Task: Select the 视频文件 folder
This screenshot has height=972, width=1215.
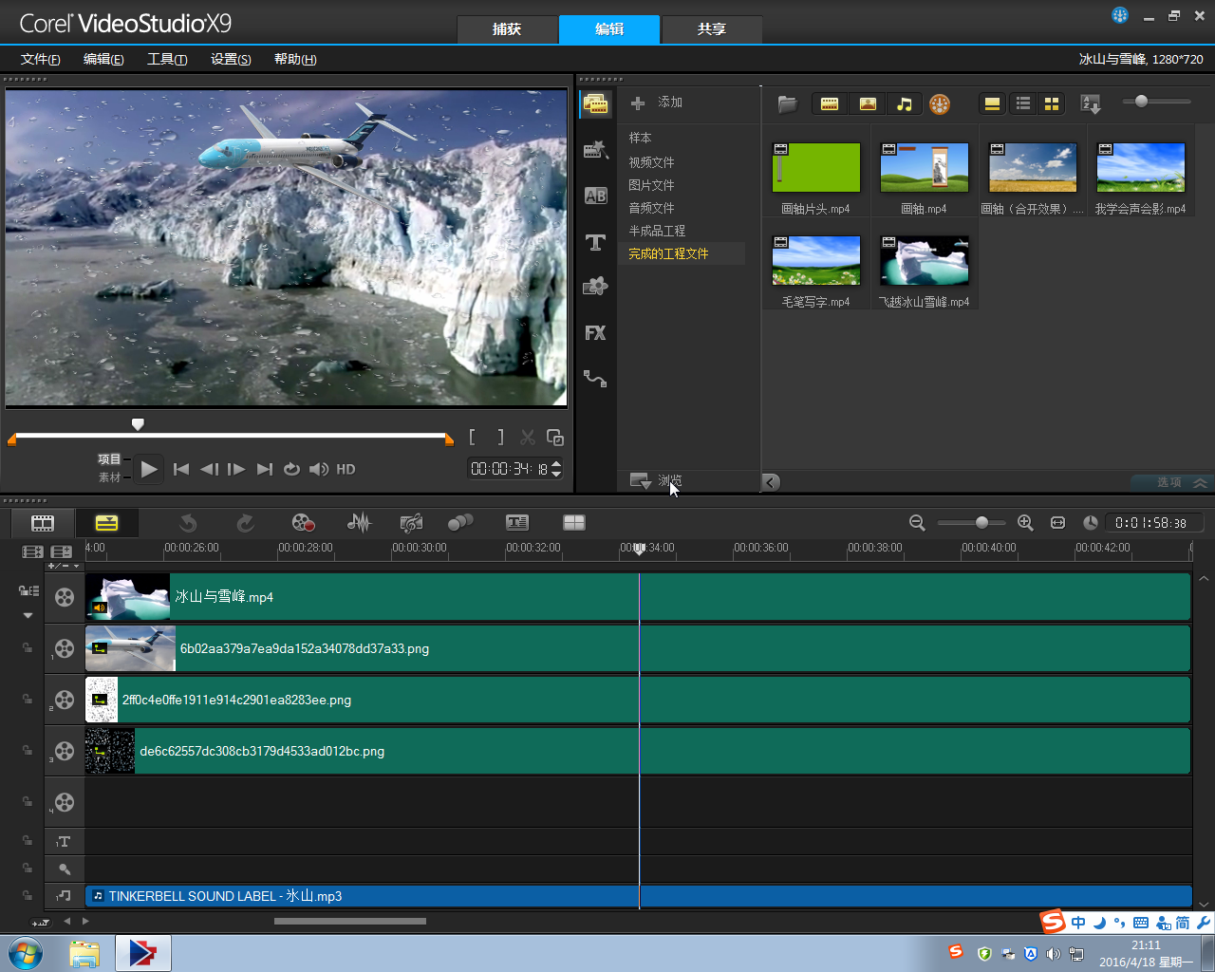Action: [651, 162]
